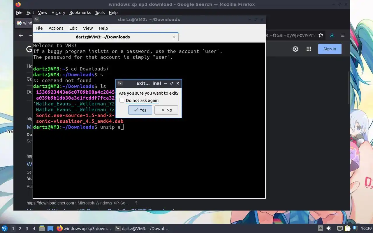The width and height of the screenshot is (373, 233).
Task: Switch to workspace 1
Action: pyautogui.click(x=13, y=229)
